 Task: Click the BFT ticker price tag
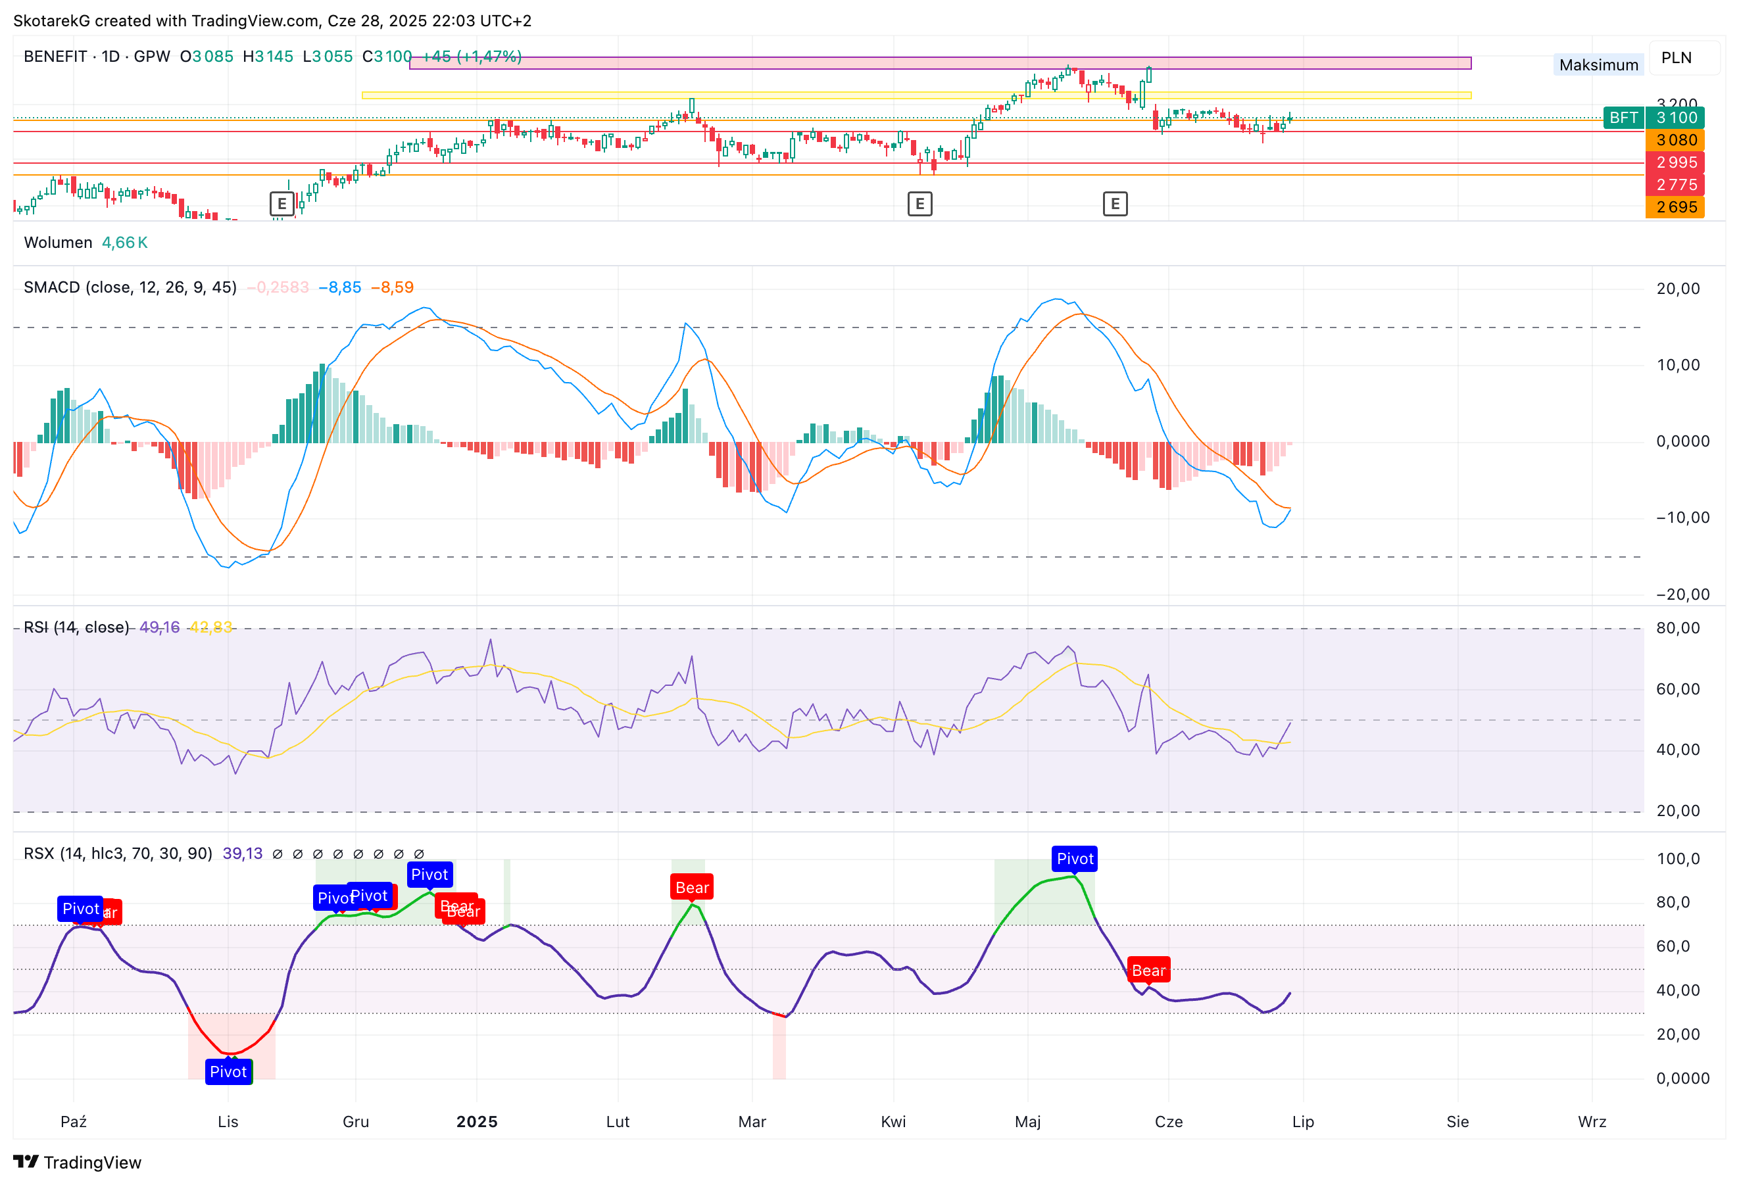coord(1623,118)
